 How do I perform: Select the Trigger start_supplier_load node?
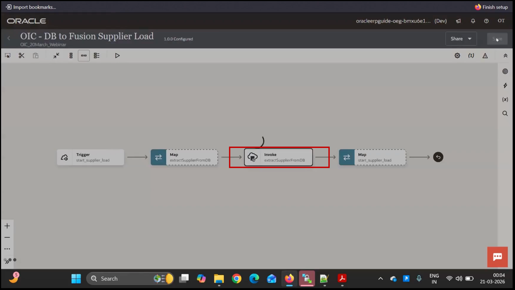point(90,157)
